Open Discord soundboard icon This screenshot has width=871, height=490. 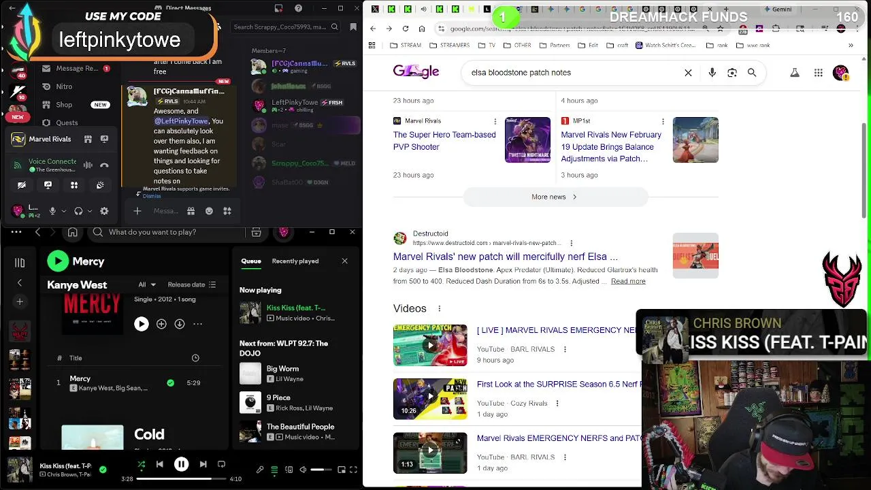(100, 185)
